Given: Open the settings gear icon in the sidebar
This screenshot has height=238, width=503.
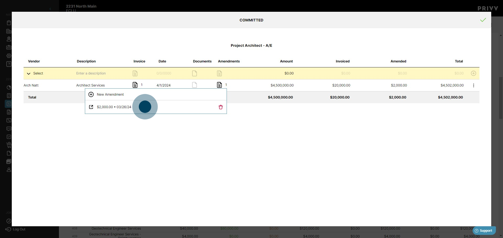Looking at the screenshot, I should click(9, 56).
